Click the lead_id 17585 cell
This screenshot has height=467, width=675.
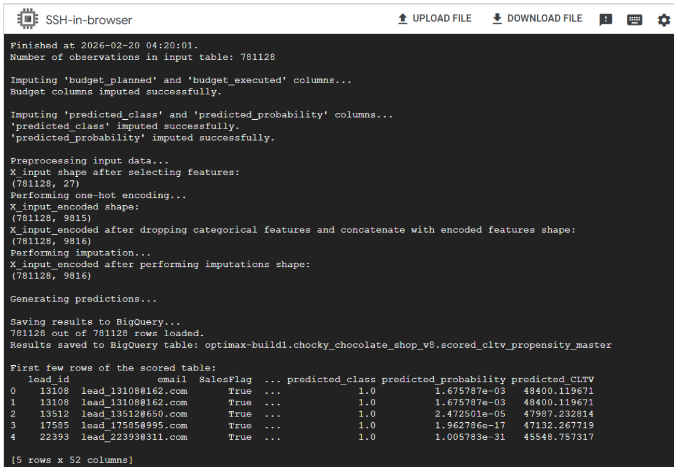(x=54, y=426)
